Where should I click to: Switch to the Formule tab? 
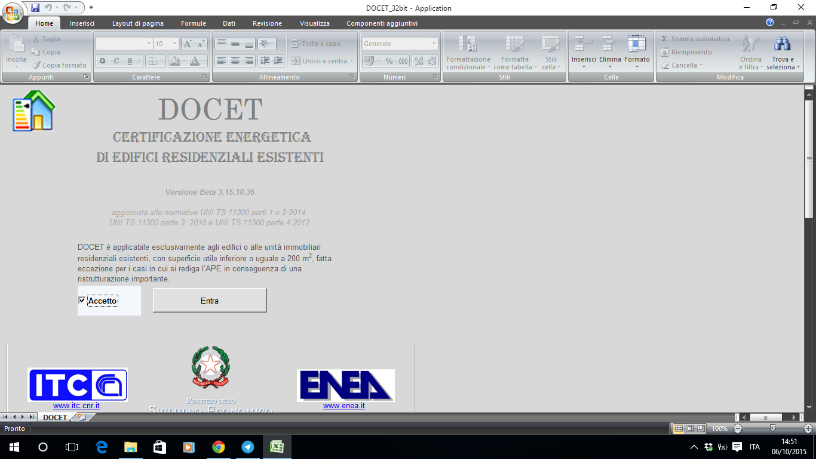(x=194, y=23)
